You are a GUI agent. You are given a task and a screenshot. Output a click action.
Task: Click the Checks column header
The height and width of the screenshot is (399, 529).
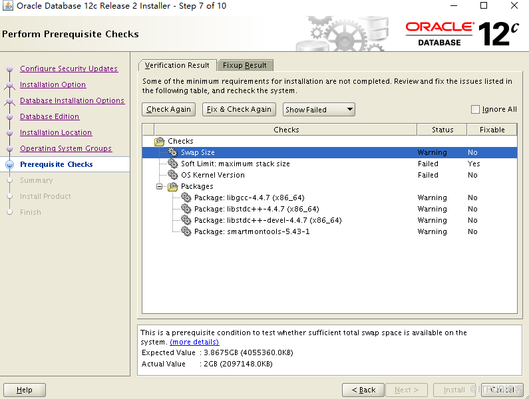pos(285,130)
